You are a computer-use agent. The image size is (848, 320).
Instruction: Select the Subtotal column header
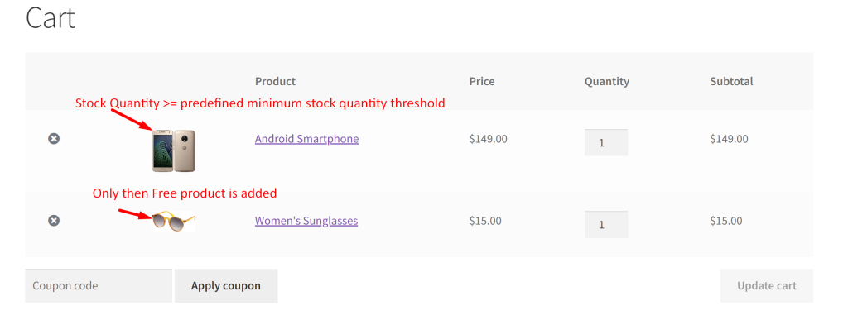[731, 82]
